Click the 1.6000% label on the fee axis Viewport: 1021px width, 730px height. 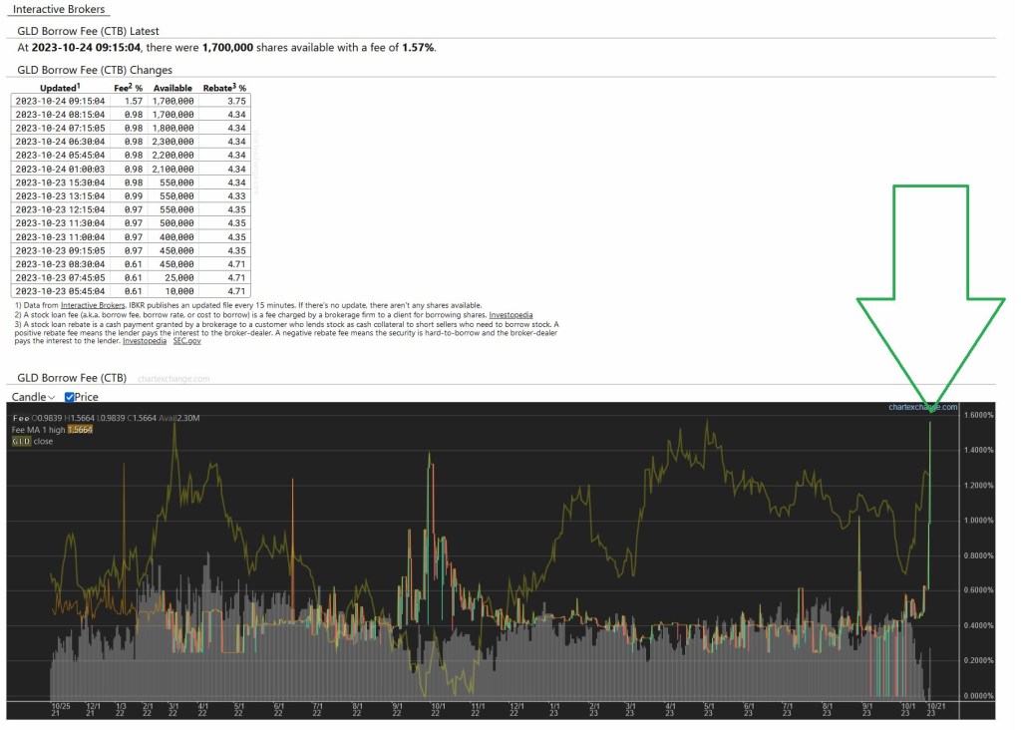(976, 415)
